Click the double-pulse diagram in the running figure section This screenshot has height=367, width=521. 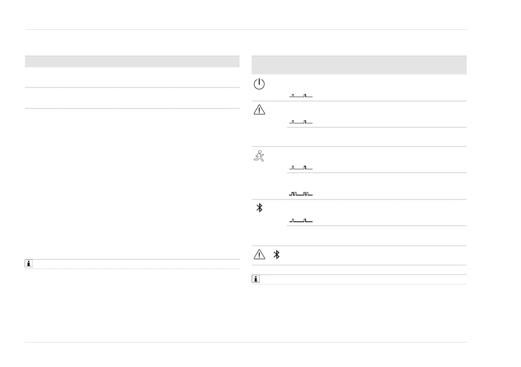pyautogui.click(x=301, y=193)
